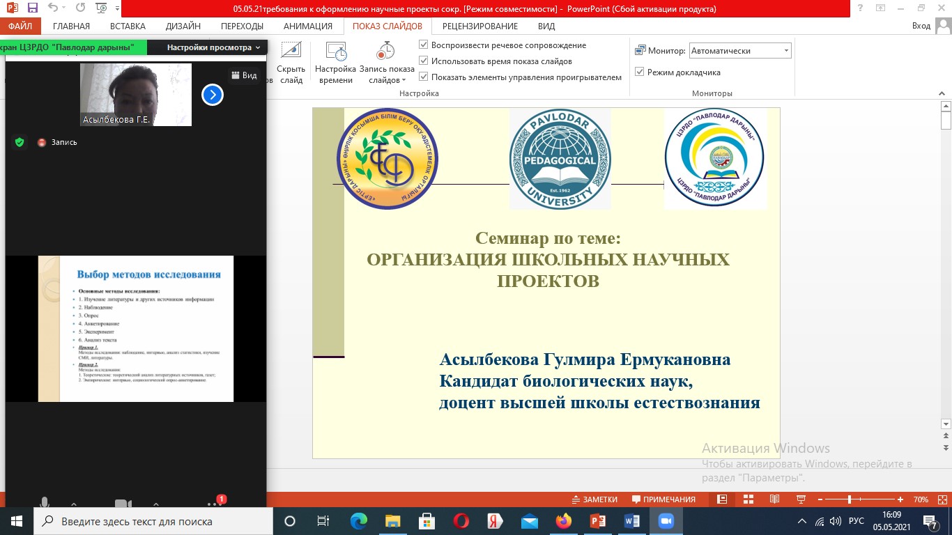Open the ПЕРЕХОДЫ ribbon tab
Viewport: 952px width, 535px height.
[242, 26]
